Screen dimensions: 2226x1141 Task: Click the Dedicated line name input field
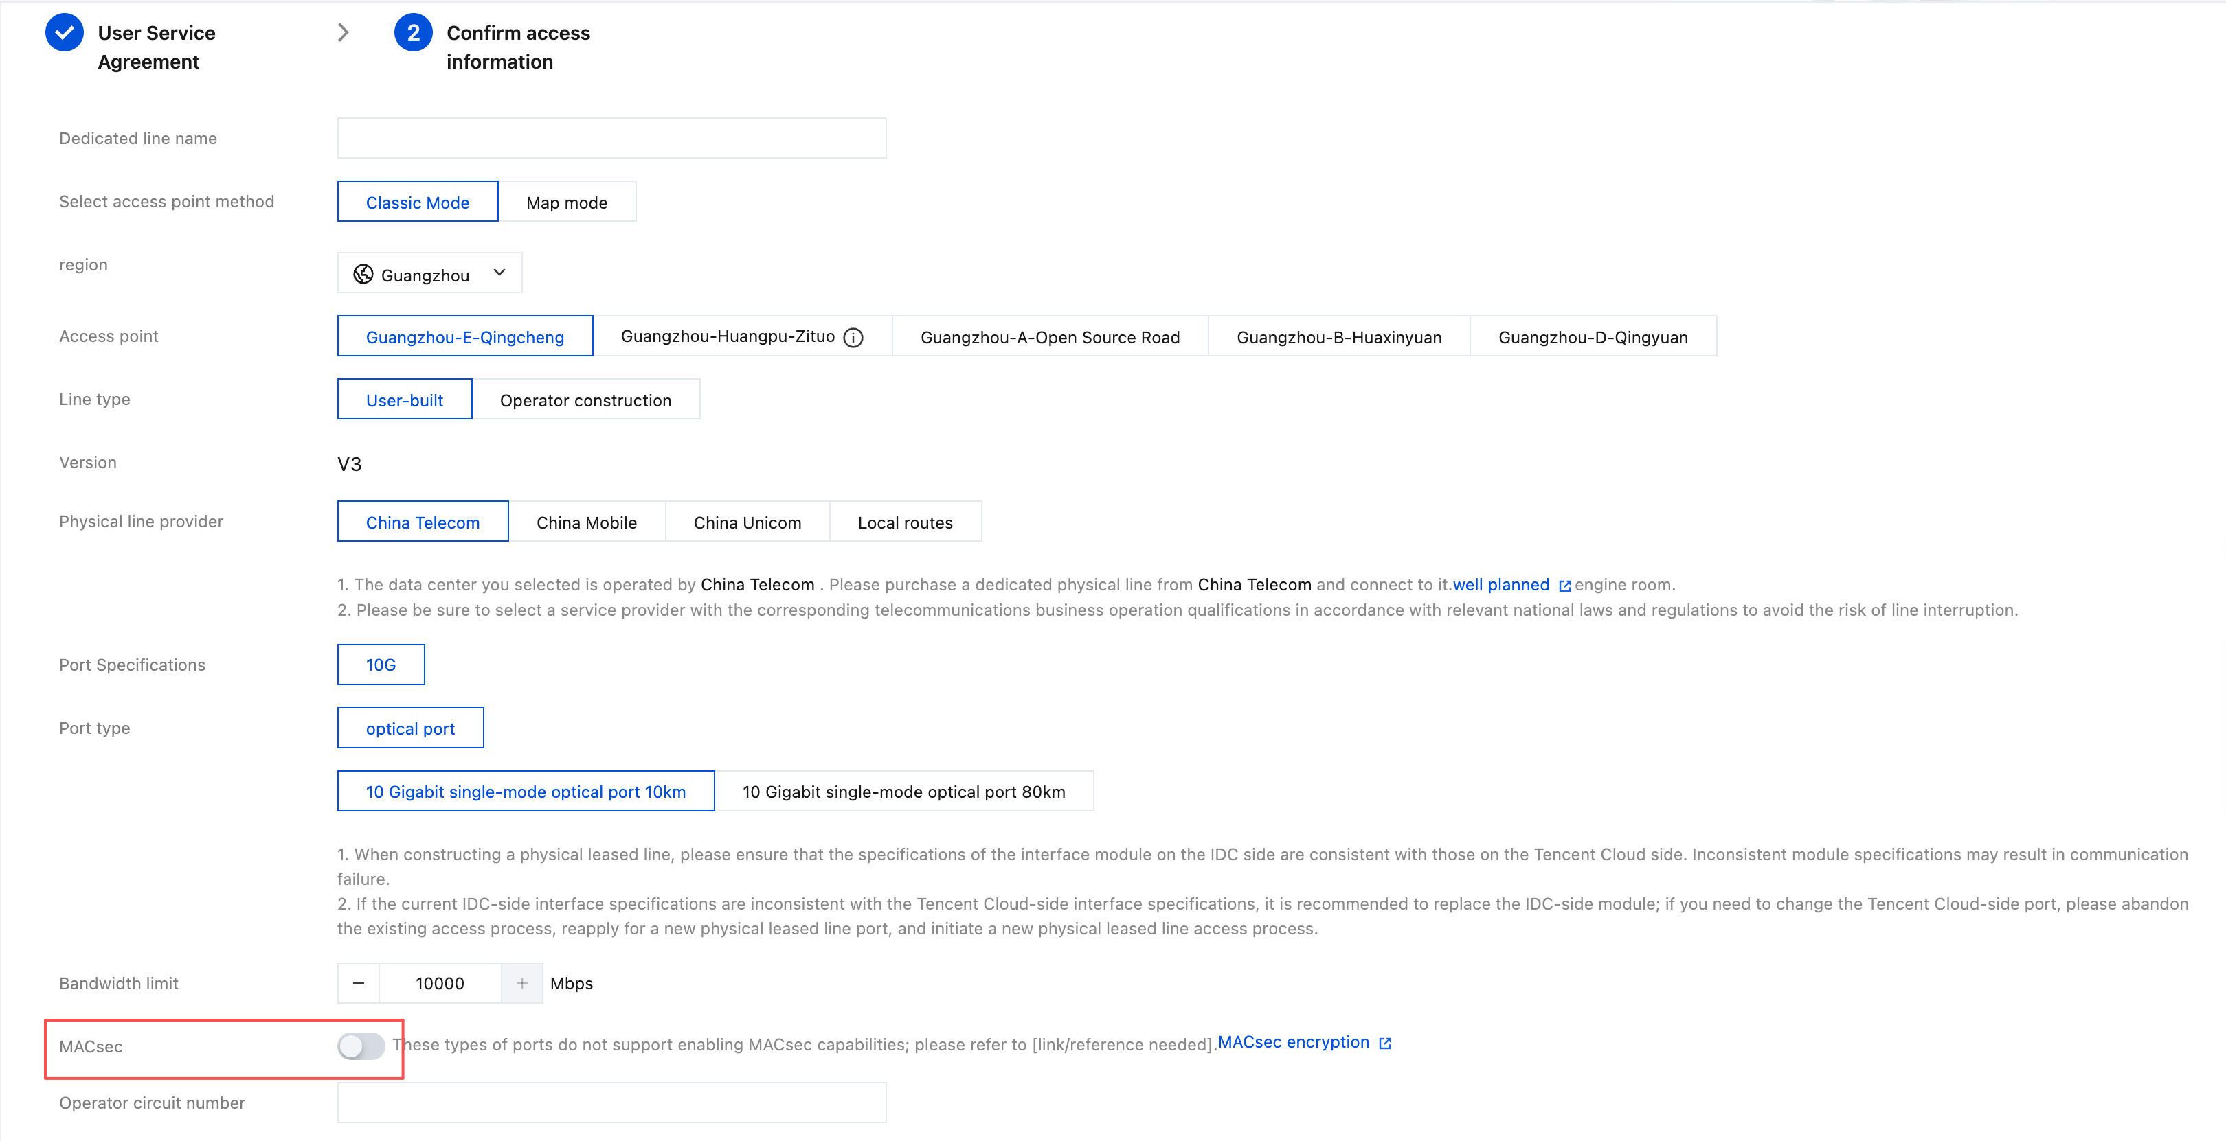(x=611, y=138)
